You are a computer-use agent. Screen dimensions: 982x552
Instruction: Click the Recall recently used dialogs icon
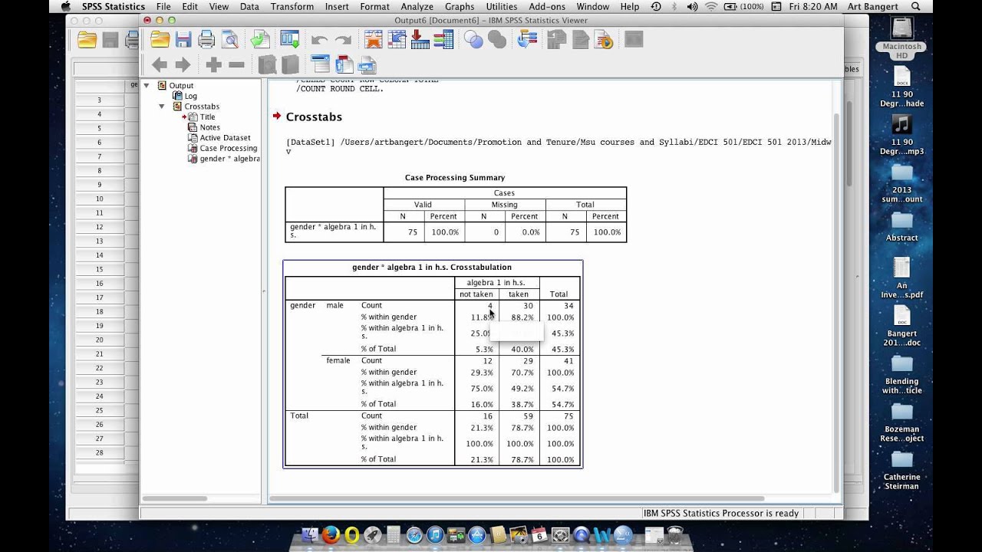[290, 40]
